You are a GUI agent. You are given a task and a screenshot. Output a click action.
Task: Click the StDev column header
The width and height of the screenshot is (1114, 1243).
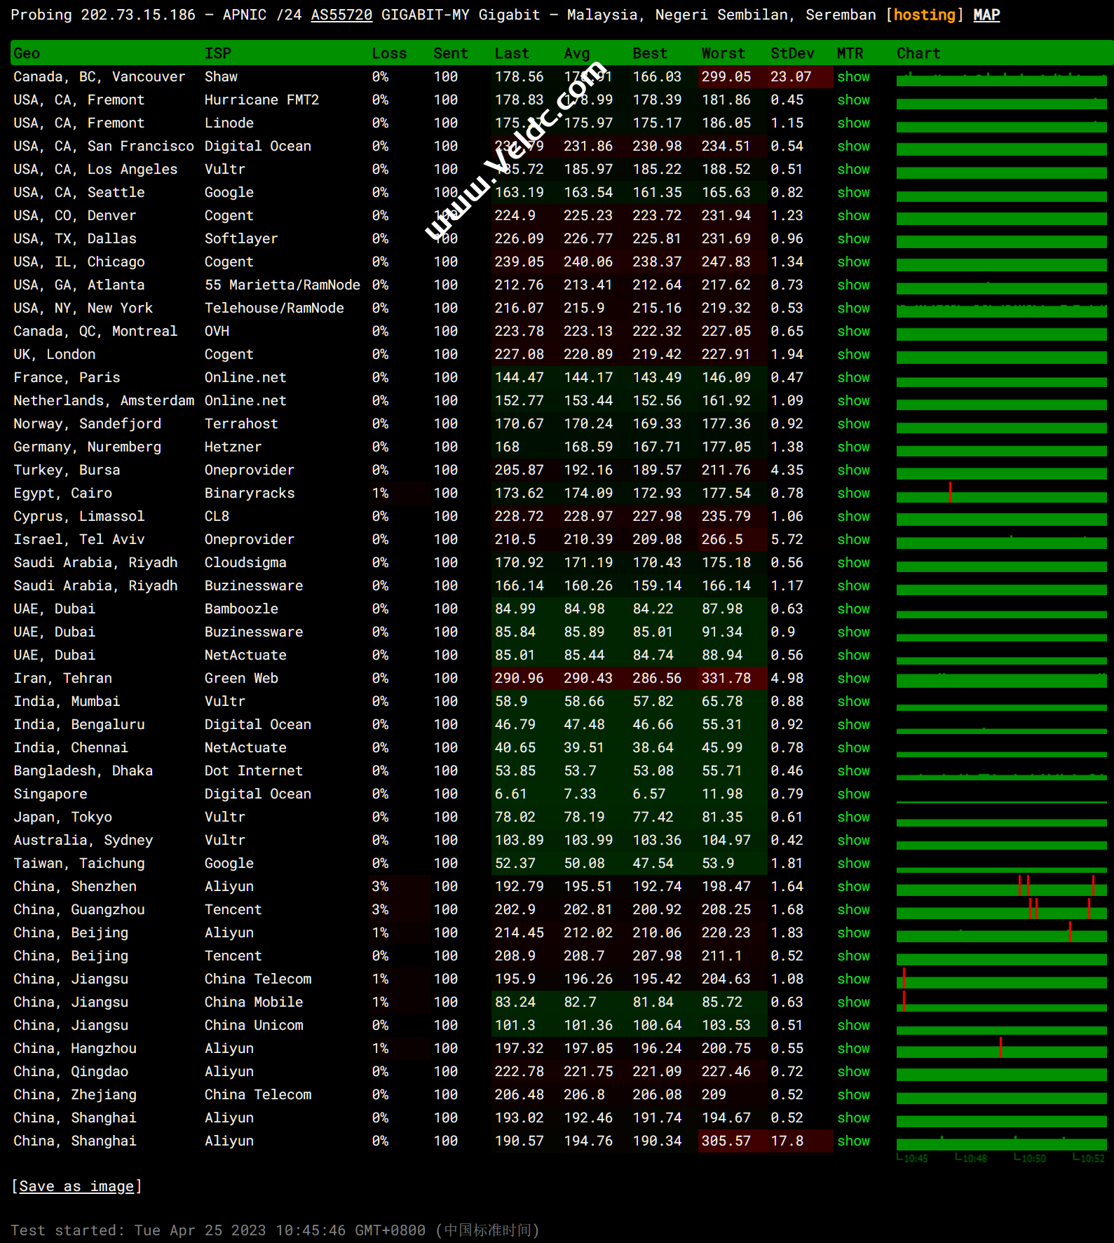point(792,53)
